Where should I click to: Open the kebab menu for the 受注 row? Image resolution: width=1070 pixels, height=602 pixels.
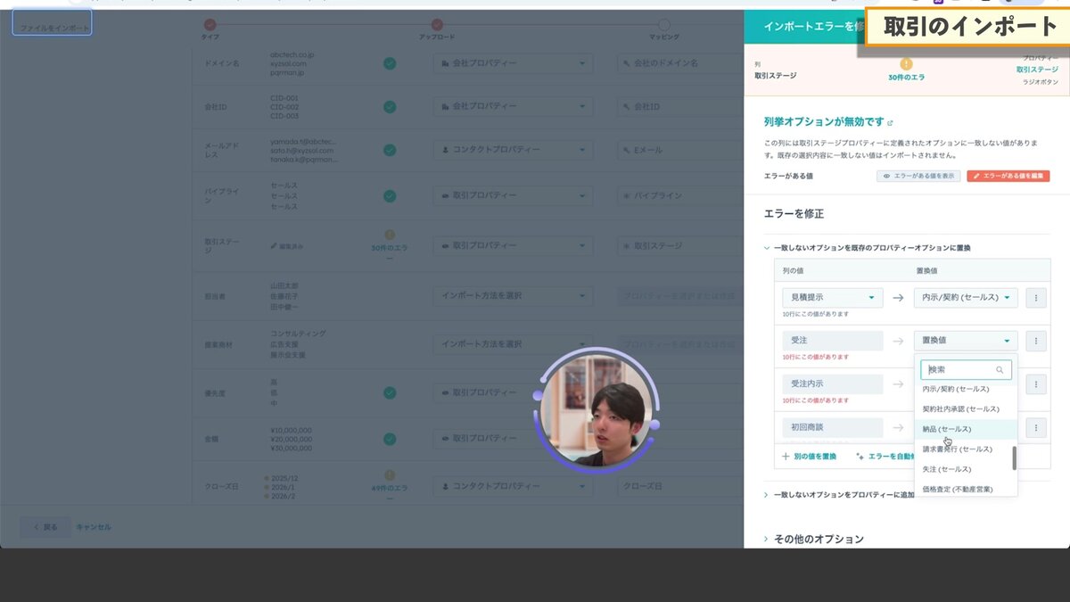tap(1035, 340)
